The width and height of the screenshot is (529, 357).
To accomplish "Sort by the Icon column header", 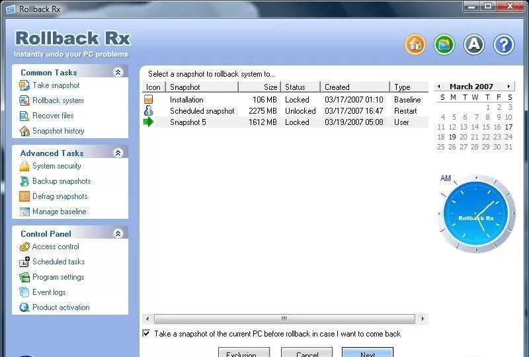I will click(x=154, y=87).
